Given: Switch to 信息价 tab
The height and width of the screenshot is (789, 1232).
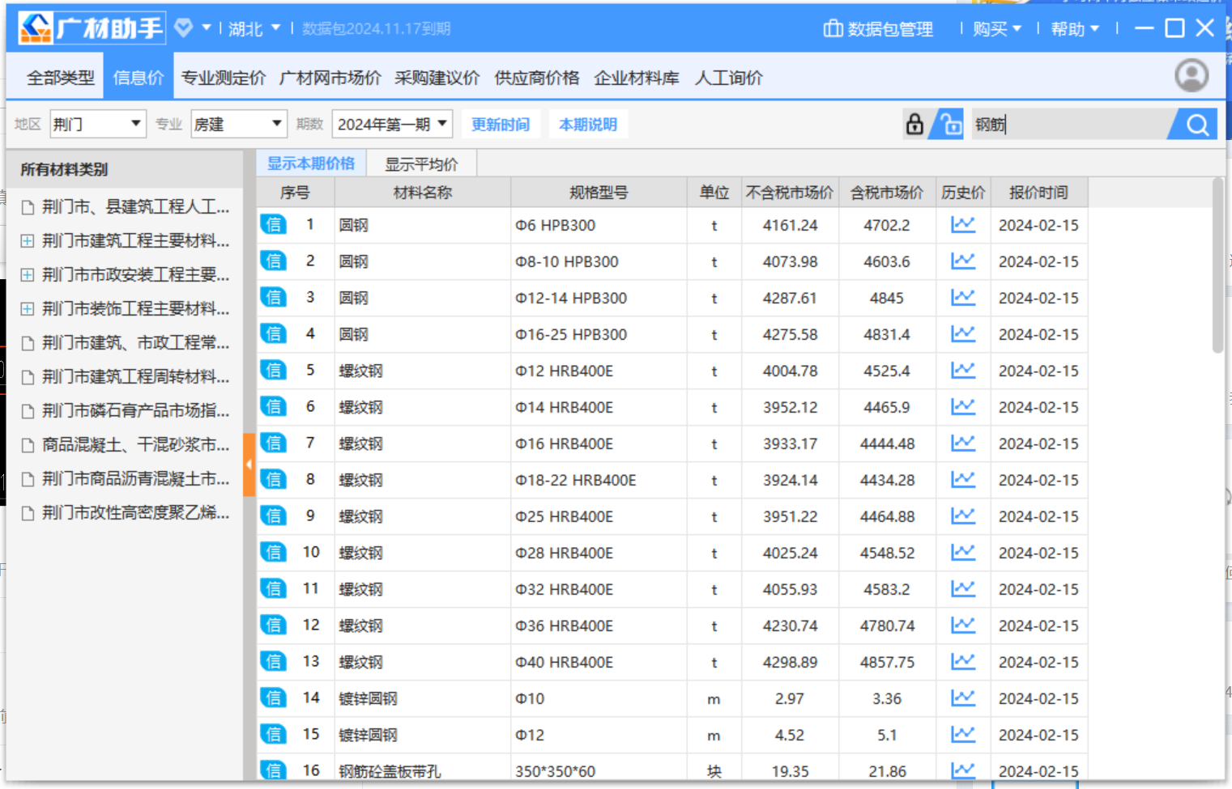Looking at the screenshot, I should coord(139,78).
